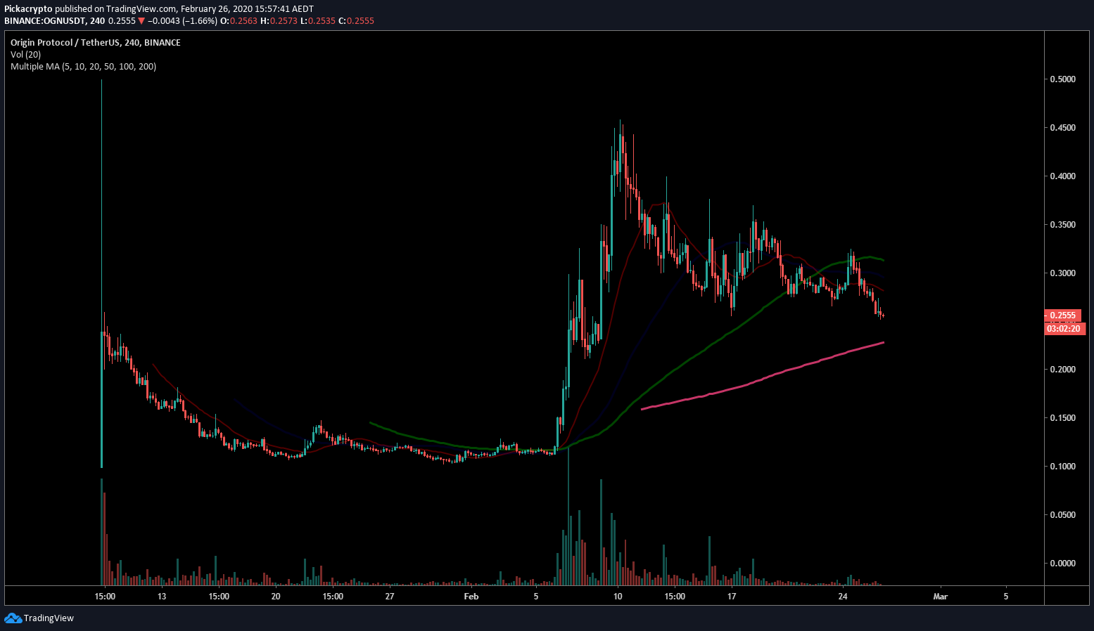Viewport: 1094px width, 631px height.
Task: Click the Multiple MA (5, 10, 20, 50, 100, 200) label
Action: 84,67
